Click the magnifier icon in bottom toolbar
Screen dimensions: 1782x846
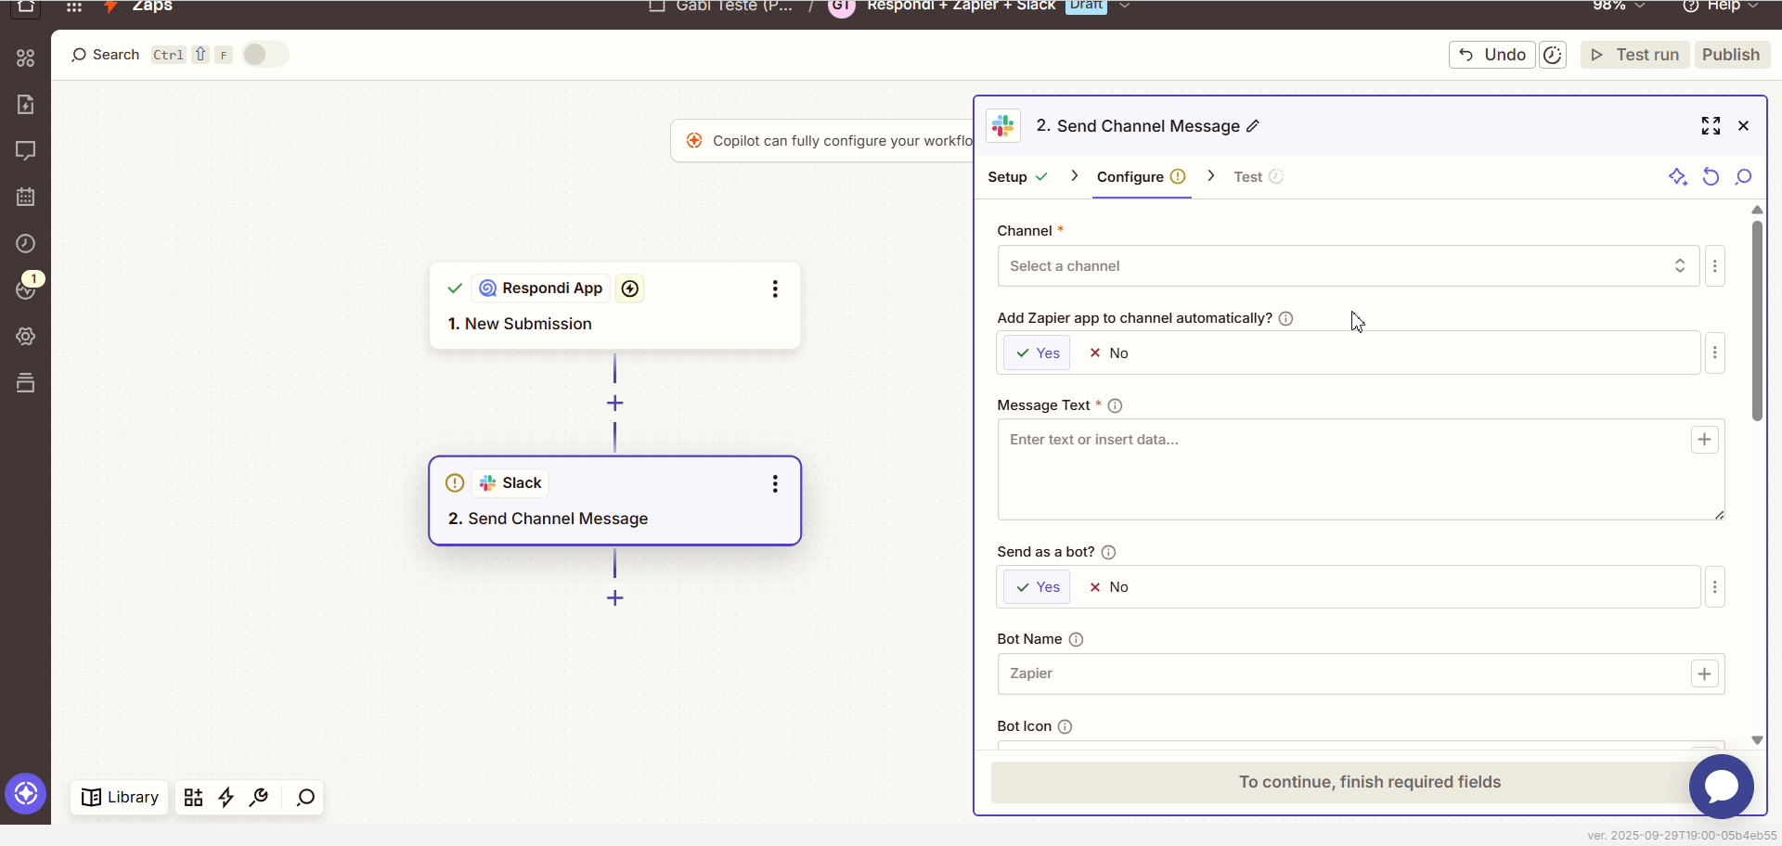pos(305,797)
